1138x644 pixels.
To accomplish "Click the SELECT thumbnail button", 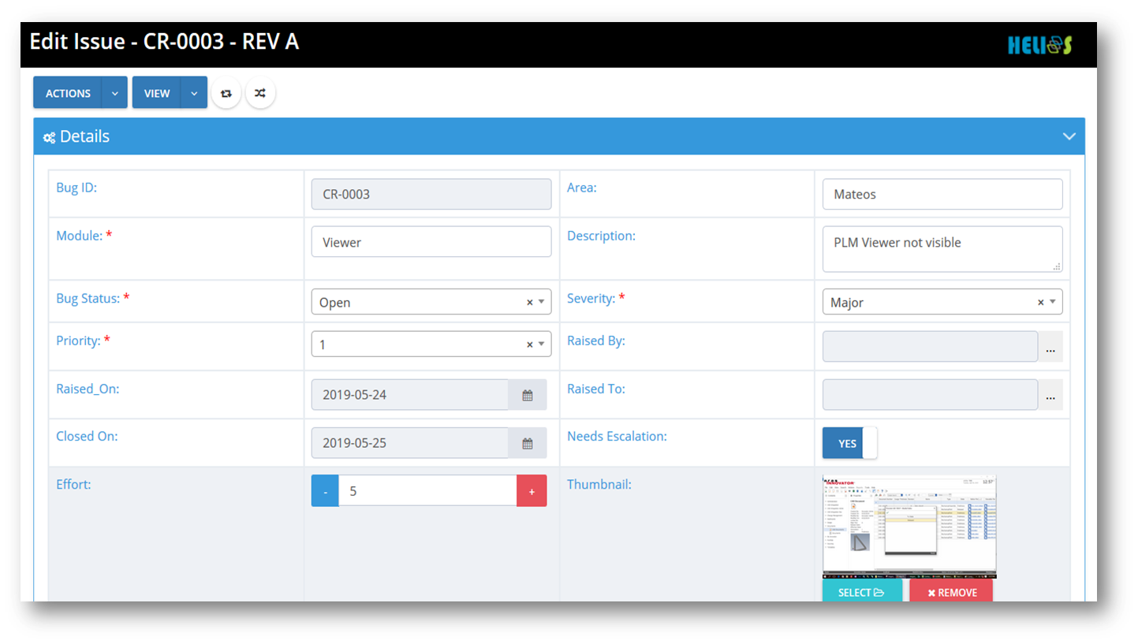I will click(x=861, y=592).
